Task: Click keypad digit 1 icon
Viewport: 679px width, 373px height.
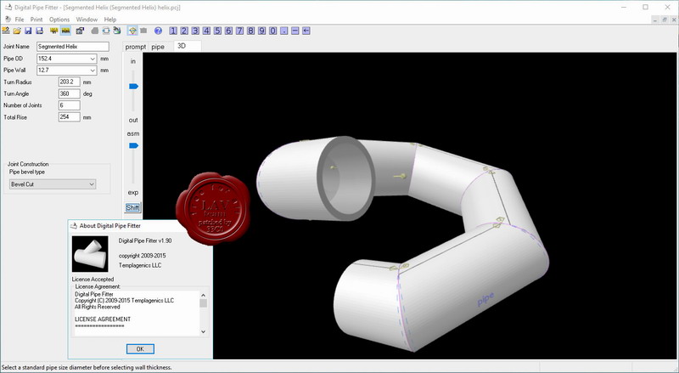Action: [x=173, y=31]
